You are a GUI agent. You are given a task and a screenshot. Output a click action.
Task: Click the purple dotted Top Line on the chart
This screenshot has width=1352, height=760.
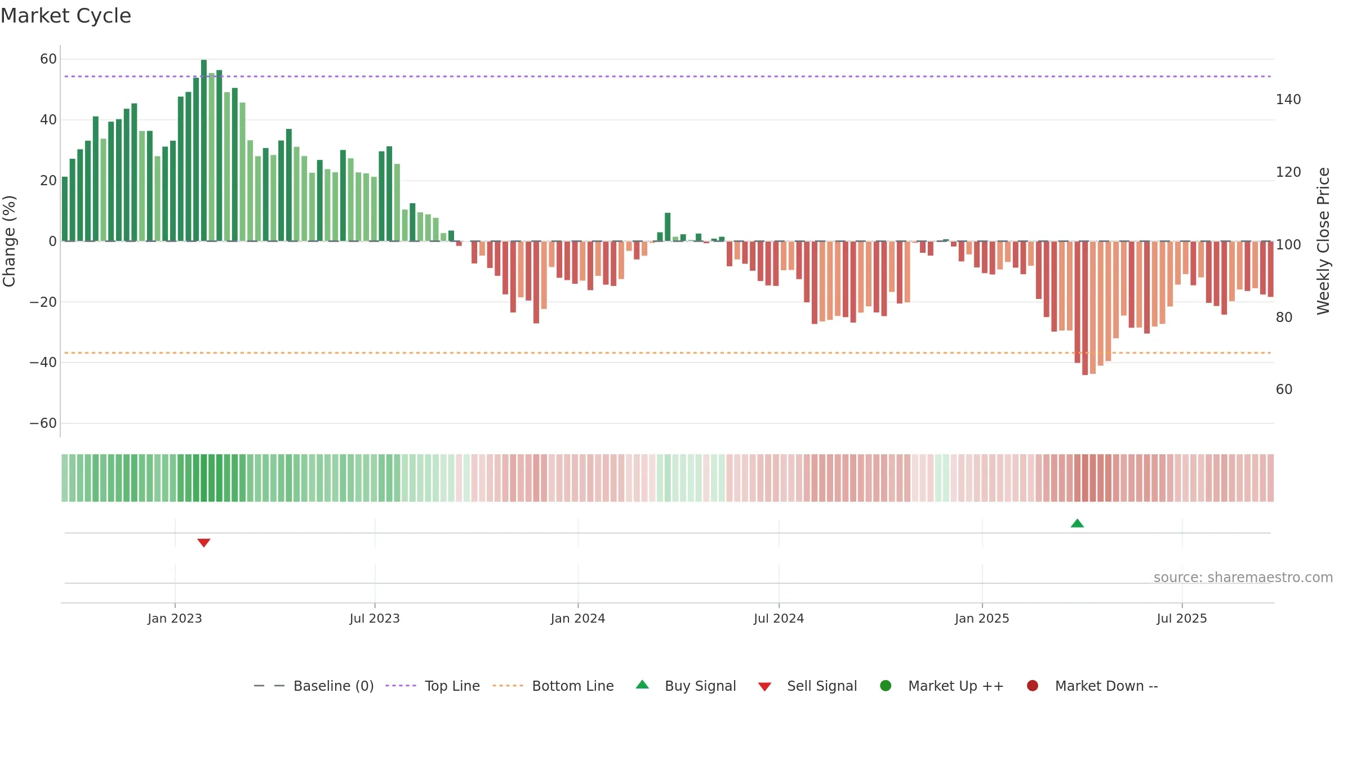[668, 76]
